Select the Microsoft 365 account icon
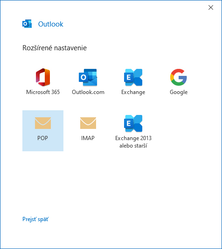 (43, 77)
